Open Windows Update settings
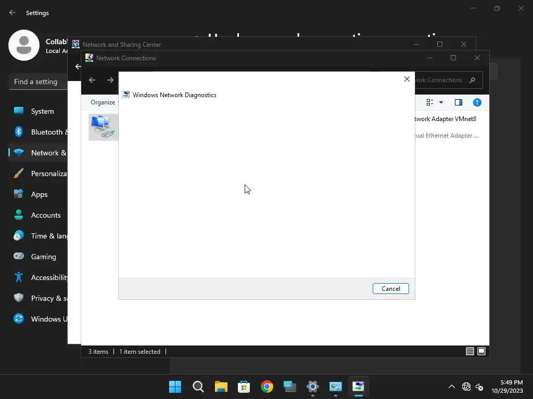Image resolution: width=533 pixels, height=399 pixels. (38, 319)
